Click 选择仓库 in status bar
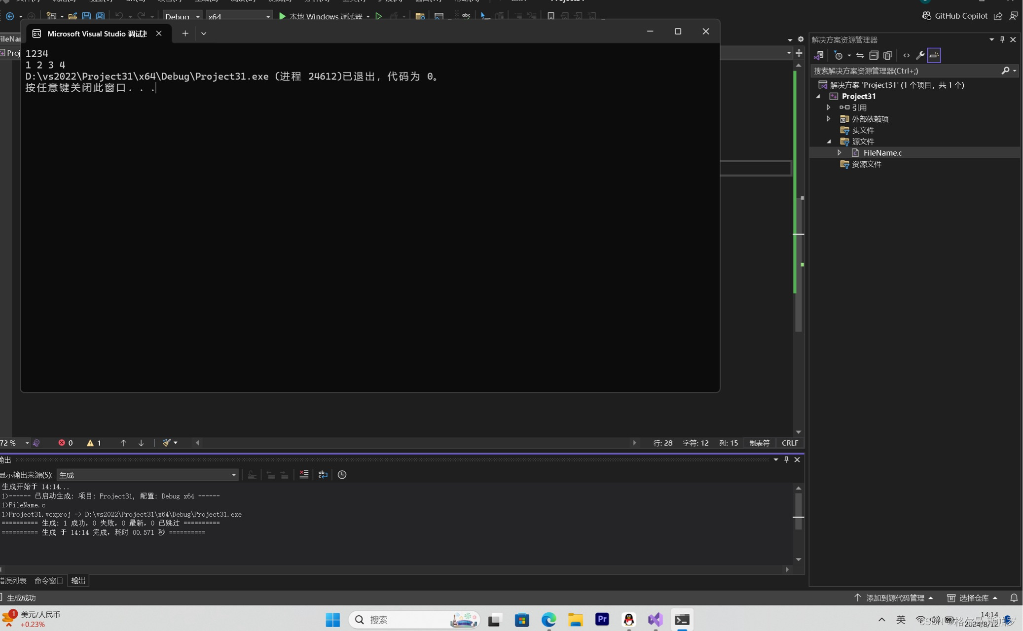 [973, 597]
